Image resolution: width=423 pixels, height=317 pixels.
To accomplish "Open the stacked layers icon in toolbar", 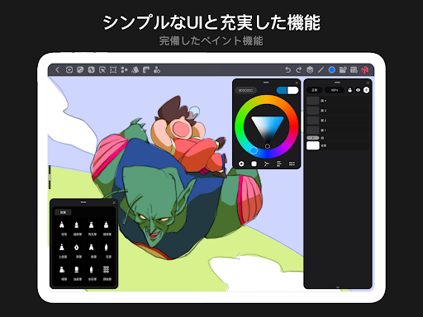I will [310, 70].
